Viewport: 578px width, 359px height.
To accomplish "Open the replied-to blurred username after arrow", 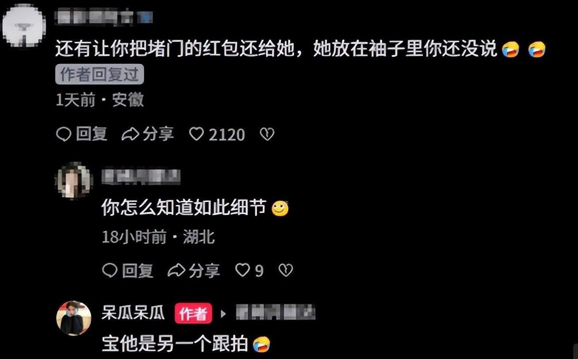I will point(275,312).
